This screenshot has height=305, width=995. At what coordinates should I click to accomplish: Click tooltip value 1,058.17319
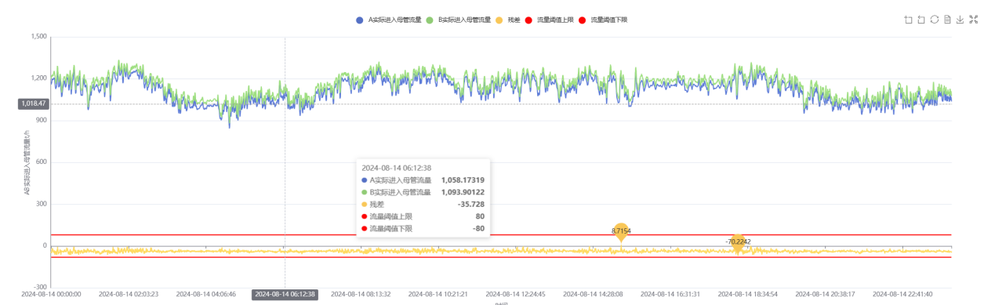[463, 180]
